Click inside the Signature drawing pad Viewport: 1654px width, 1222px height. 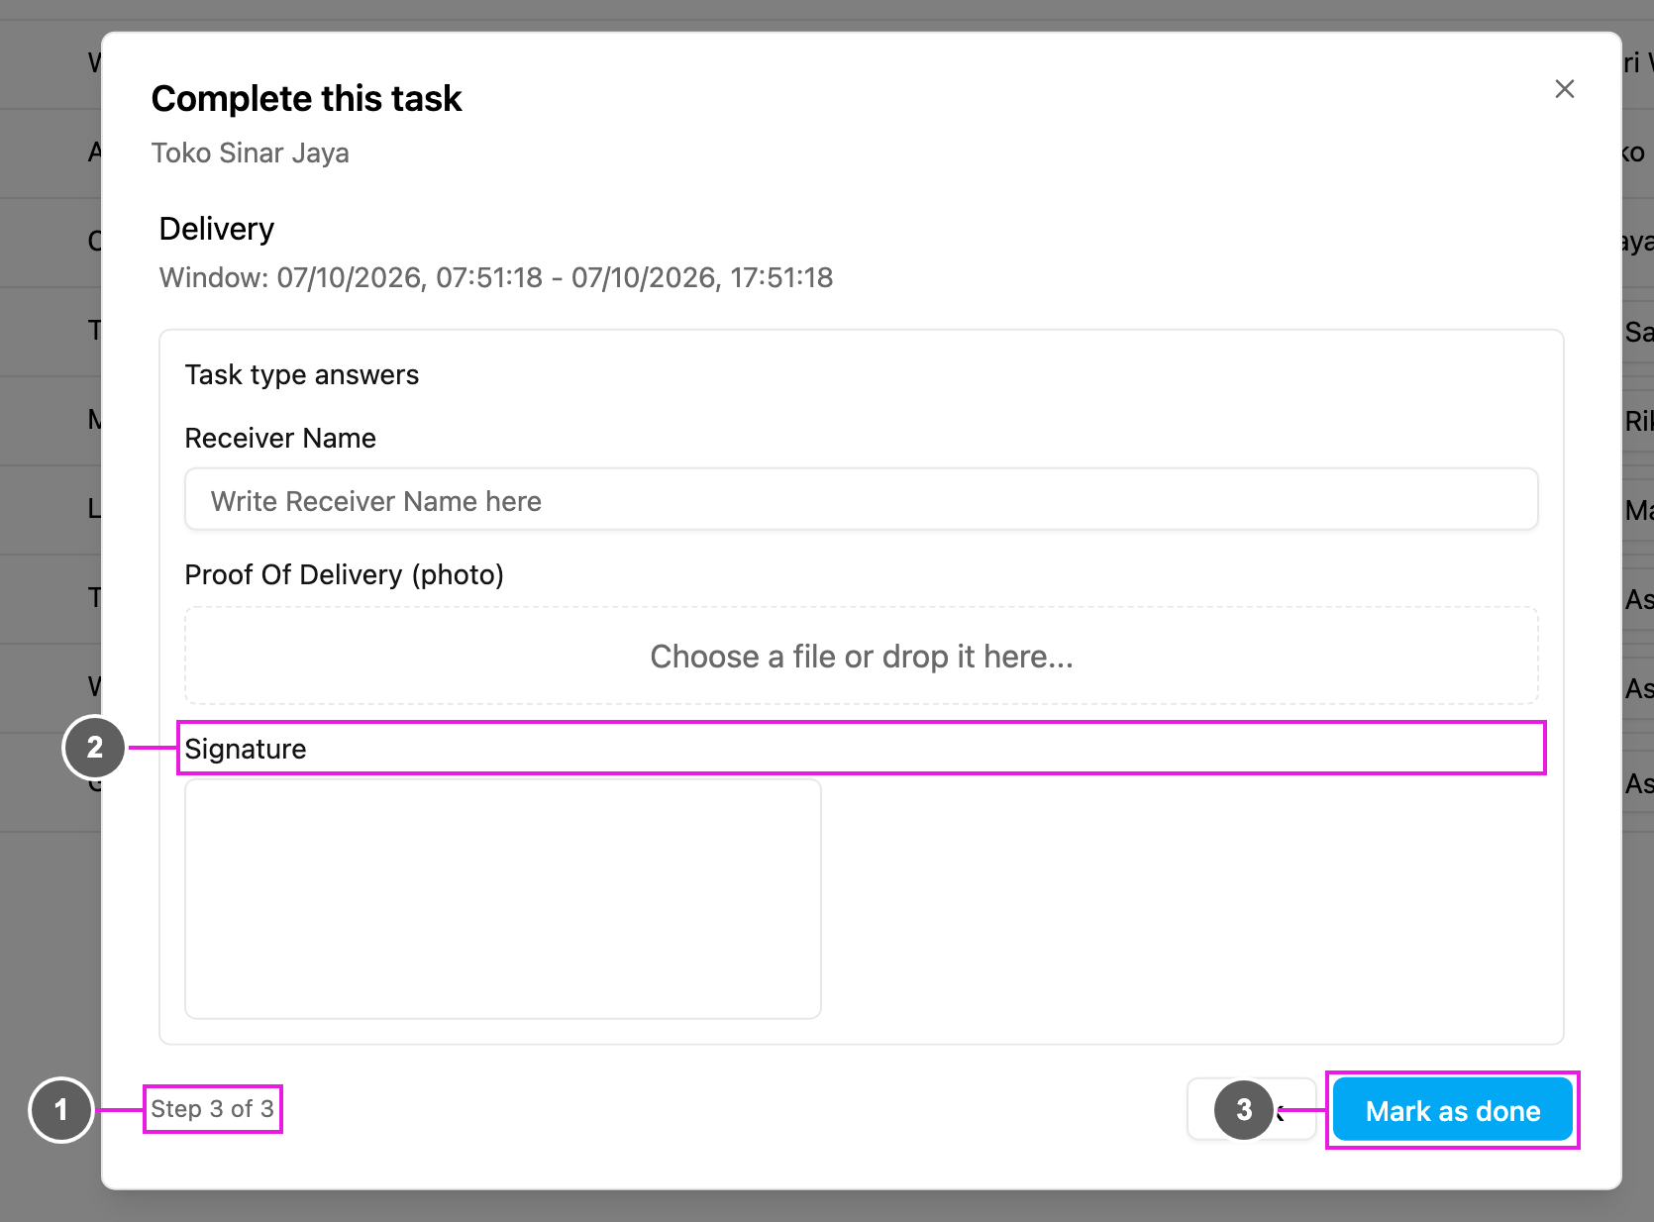point(503,898)
